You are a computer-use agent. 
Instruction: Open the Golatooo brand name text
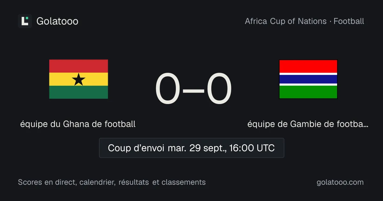coord(57,21)
